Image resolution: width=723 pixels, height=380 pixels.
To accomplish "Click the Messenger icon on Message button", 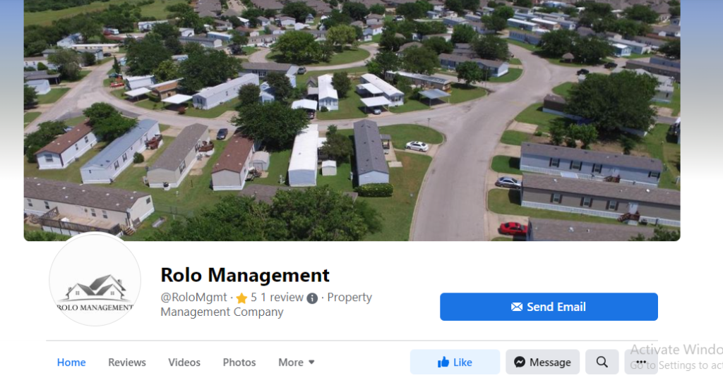I will pyautogui.click(x=520, y=362).
